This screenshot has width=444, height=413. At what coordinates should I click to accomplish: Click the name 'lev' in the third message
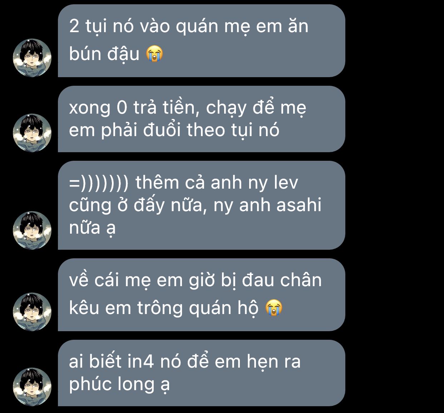286,183
